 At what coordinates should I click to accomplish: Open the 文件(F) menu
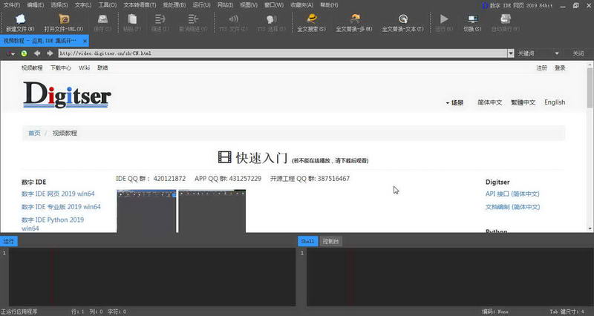click(x=12, y=5)
